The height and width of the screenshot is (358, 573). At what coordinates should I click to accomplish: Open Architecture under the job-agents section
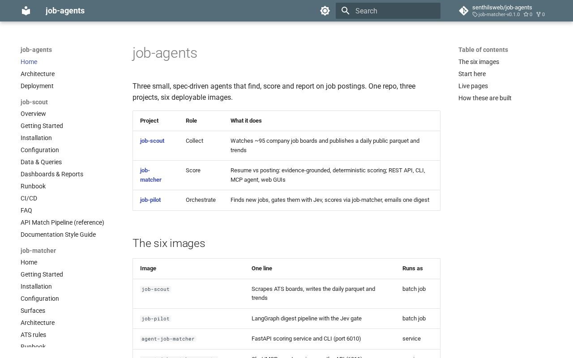pyautogui.click(x=38, y=74)
